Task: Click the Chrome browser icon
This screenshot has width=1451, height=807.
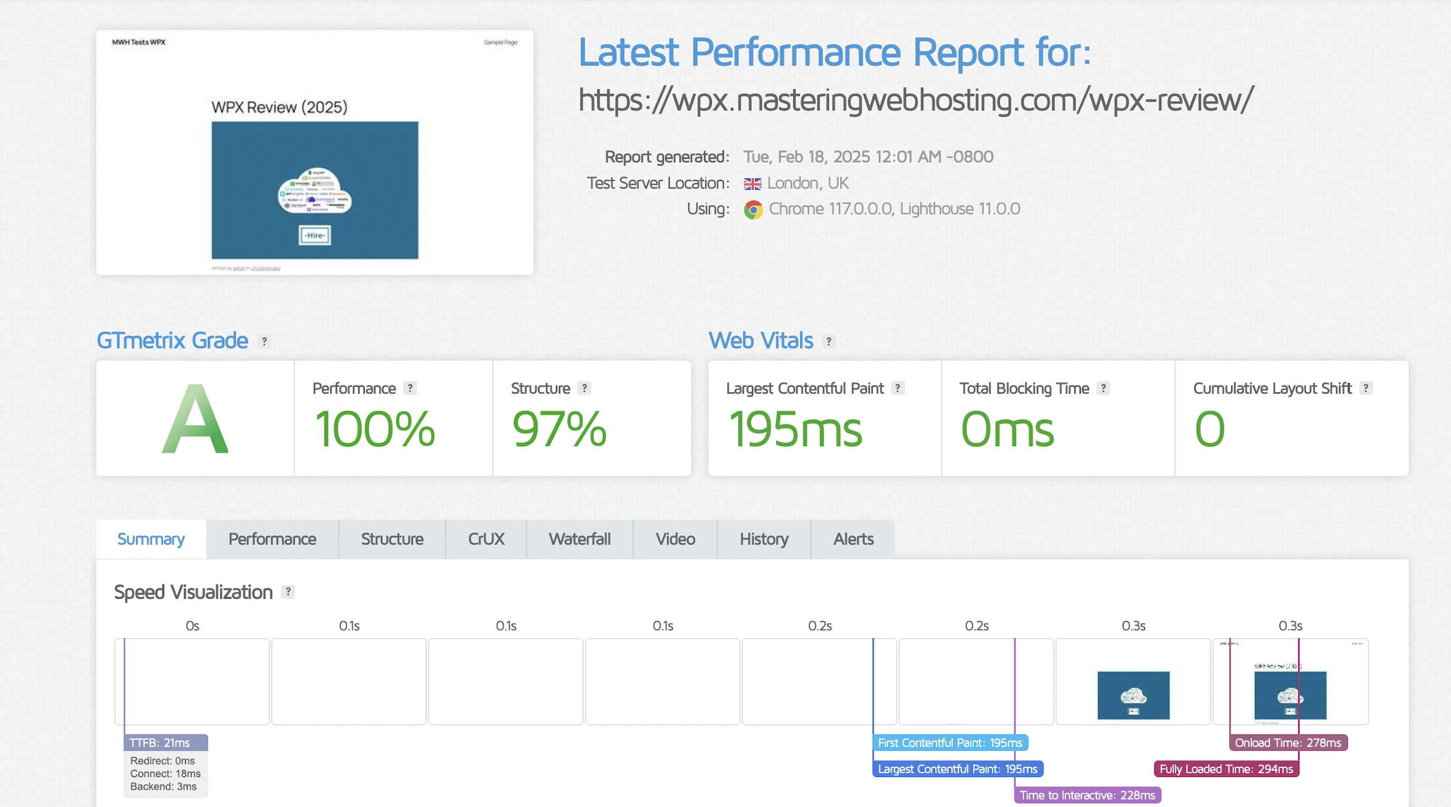Action: point(753,210)
